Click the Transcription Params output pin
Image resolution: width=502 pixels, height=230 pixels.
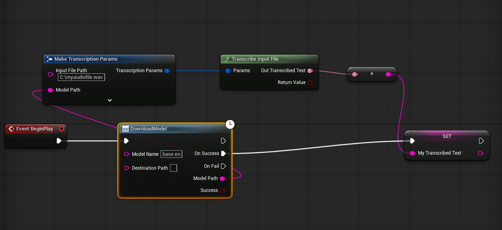167,71
